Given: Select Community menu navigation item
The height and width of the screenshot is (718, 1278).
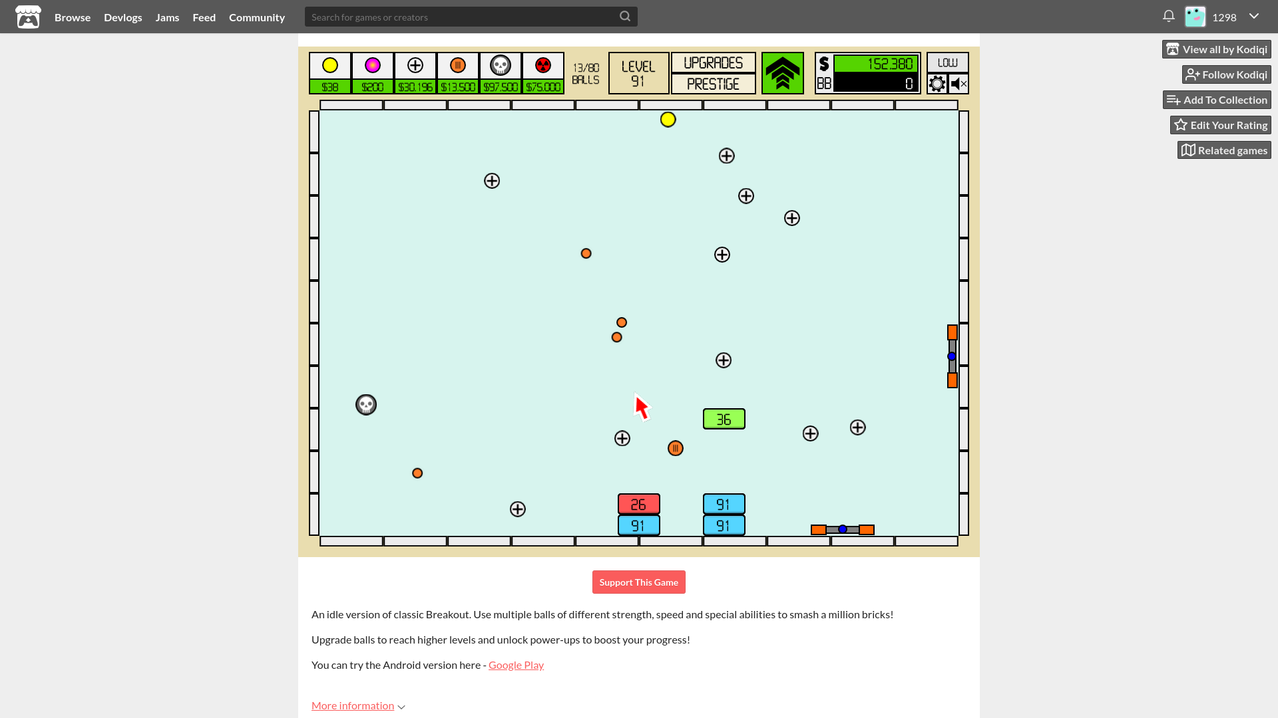Looking at the screenshot, I should (x=256, y=16).
